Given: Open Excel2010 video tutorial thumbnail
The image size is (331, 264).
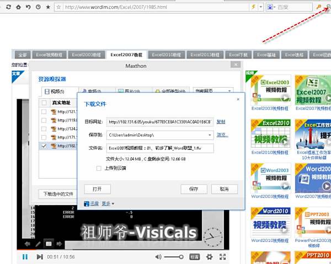Looking at the screenshot, I should click(x=271, y=134).
